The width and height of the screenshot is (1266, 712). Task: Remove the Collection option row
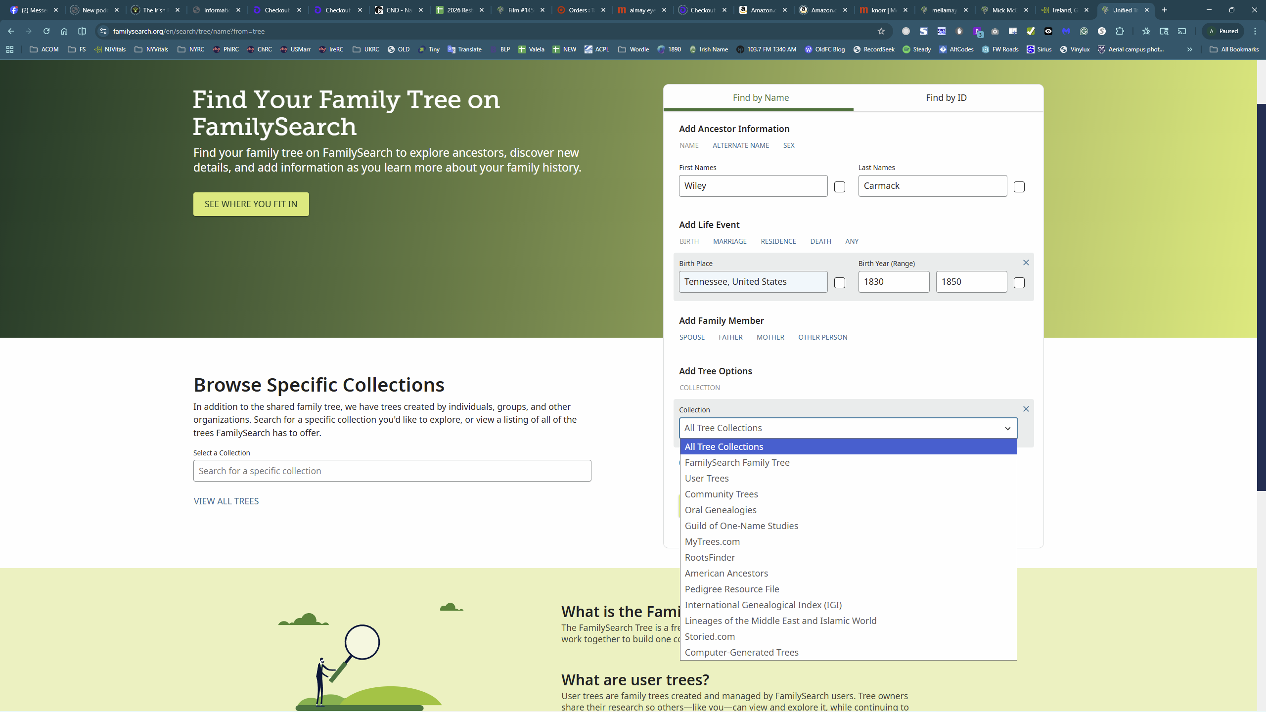click(1026, 409)
